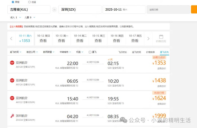The height and width of the screenshot is (128, 197).
Task: Click the AK122 空客320 flight number text
Action: 25,102
